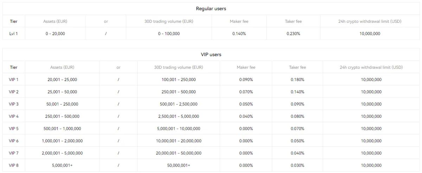This screenshot has height=173, width=422.
Task: Select the VIP 8 tier row label
Action: click(x=14, y=165)
